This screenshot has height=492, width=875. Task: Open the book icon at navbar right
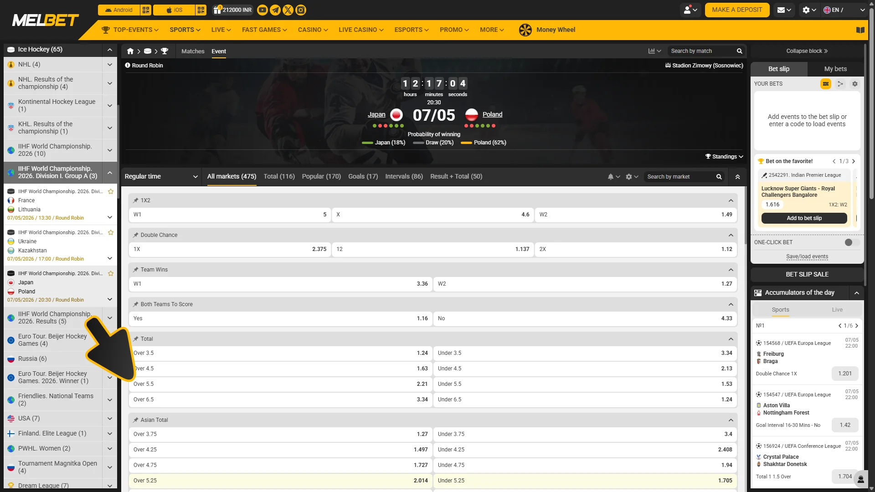tap(860, 30)
